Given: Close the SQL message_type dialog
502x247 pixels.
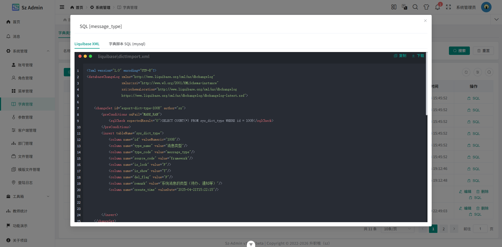Looking at the screenshot, I should pos(425,21).
